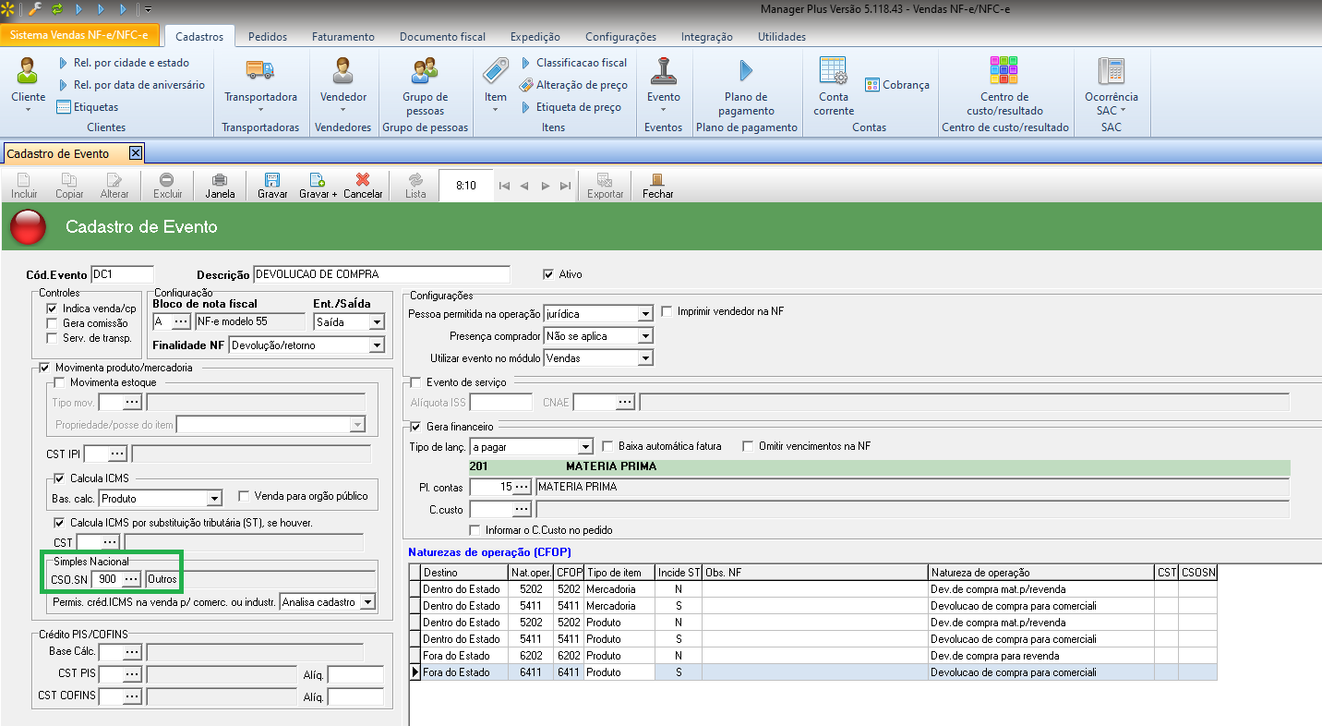This screenshot has height=726, width=1322.
Task: Click the Fechar button
Action: click(x=657, y=185)
